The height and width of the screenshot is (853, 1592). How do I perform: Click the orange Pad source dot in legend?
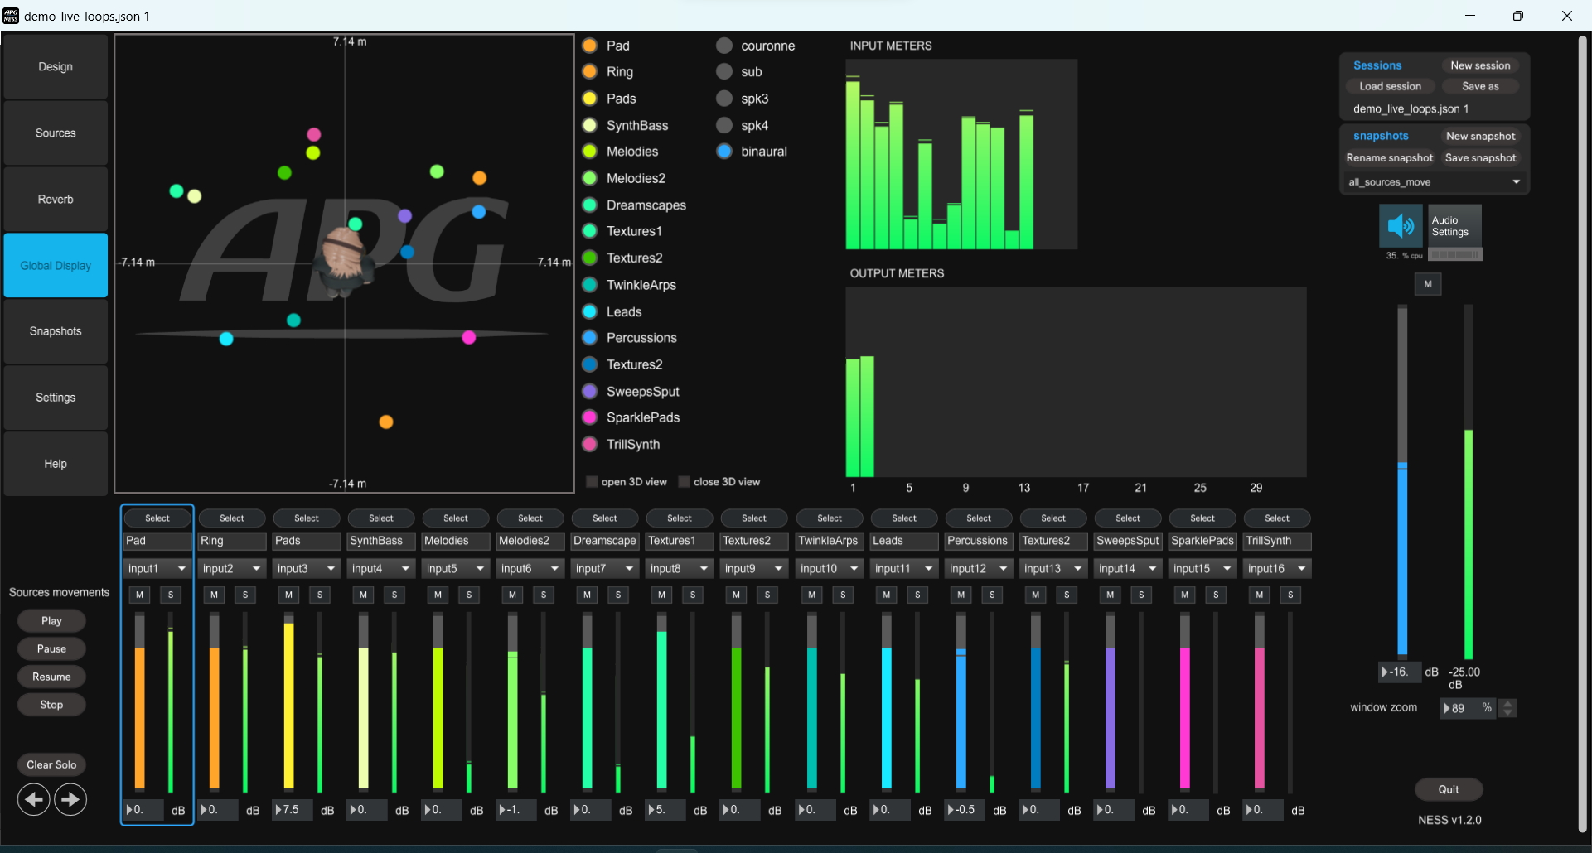coord(590,46)
